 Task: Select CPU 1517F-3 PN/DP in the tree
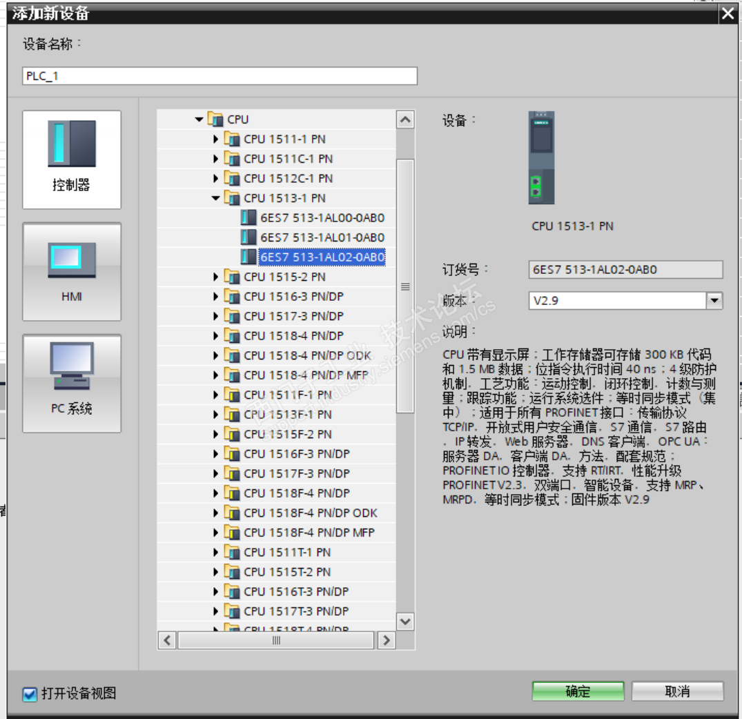[x=297, y=473]
